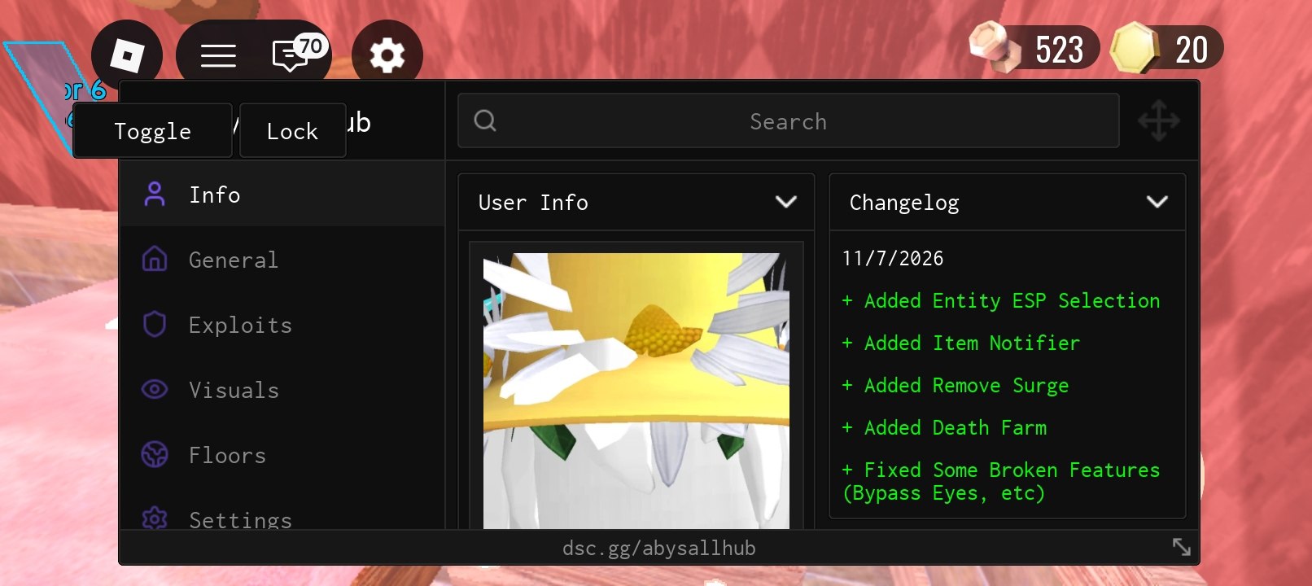Open the Roblox logo menu
The image size is (1312, 586).
click(x=127, y=55)
